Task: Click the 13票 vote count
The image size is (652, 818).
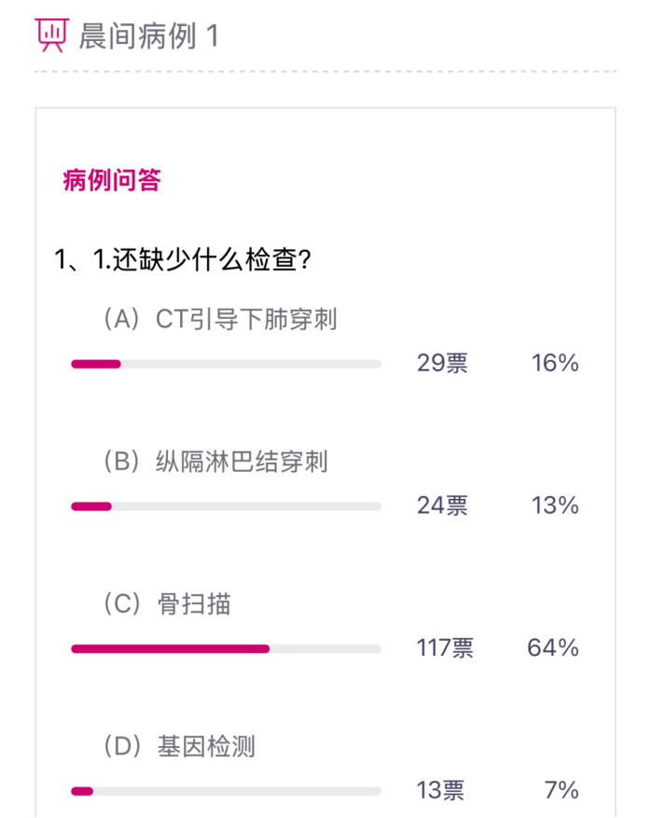Action: tap(440, 791)
